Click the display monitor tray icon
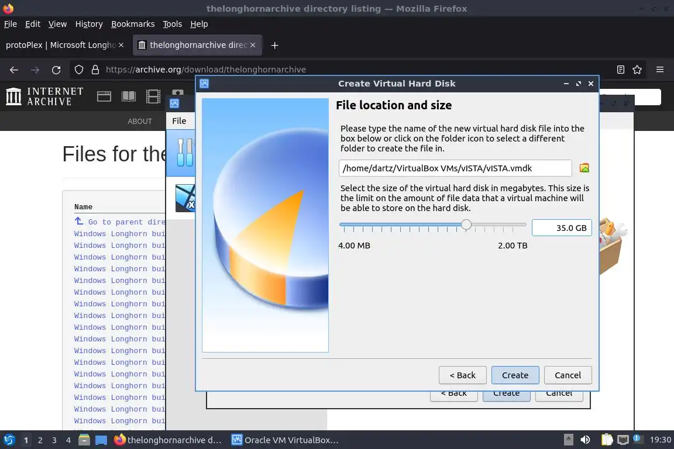This screenshot has height=449, width=674. click(623, 440)
